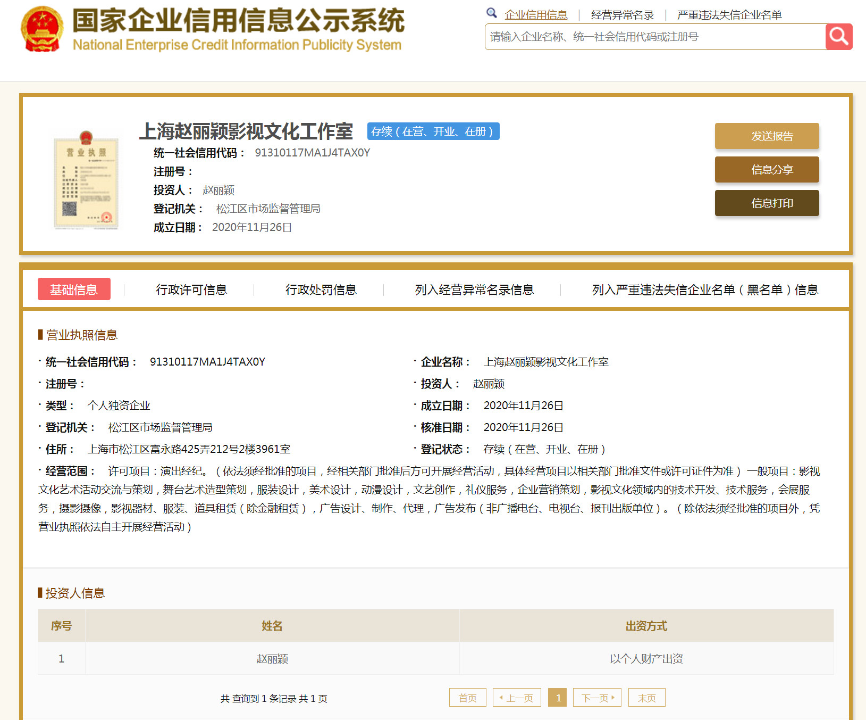
Task: Click the 投资人信息 section heading
Action: click(75, 593)
